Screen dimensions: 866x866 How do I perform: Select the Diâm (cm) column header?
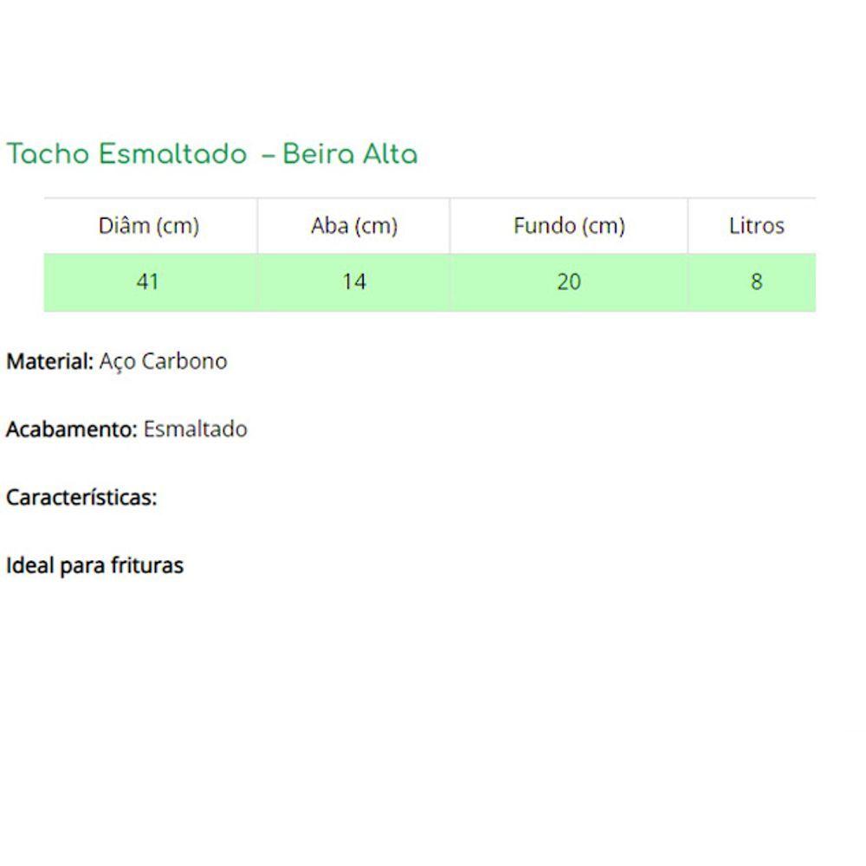tap(150, 226)
